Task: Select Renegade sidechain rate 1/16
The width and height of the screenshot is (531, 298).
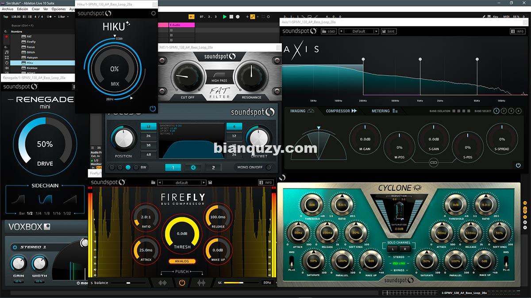Action: 57,213
